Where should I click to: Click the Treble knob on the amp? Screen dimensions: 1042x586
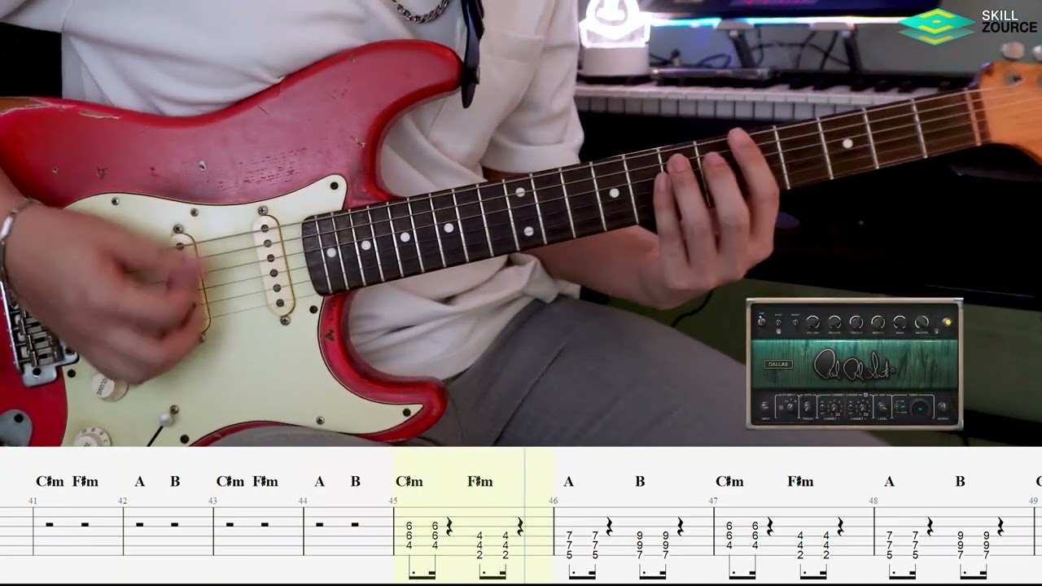pyautogui.click(x=856, y=323)
